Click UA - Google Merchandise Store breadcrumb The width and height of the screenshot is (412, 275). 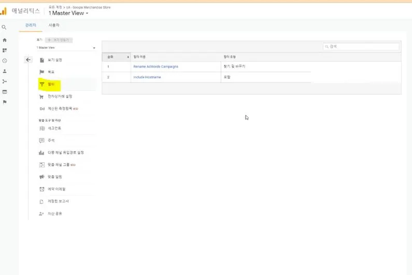pyautogui.click(x=88, y=7)
